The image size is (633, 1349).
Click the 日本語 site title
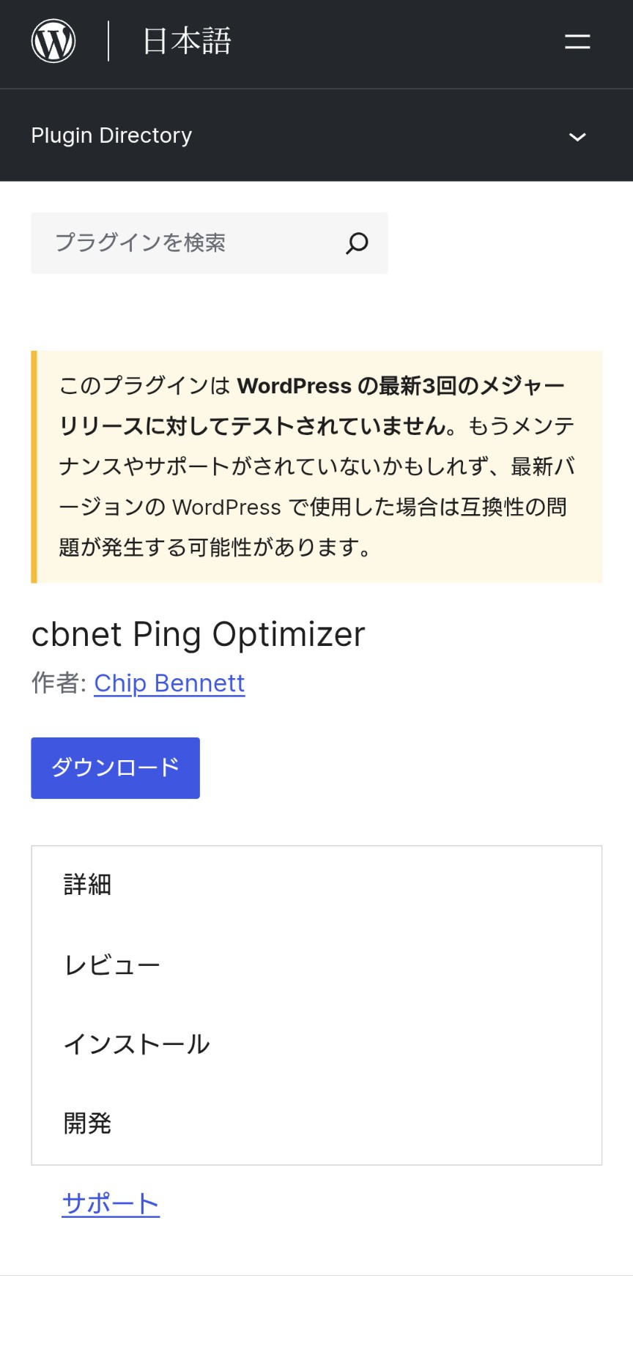pyautogui.click(x=187, y=41)
